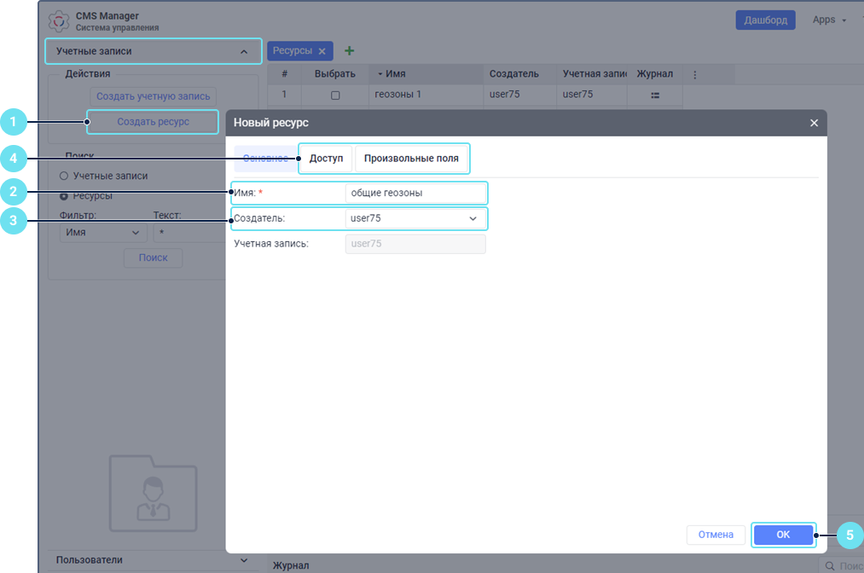The height and width of the screenshot is (573, 864).
Task: Expand the Фильтр dropdown showing Имя
Action: 103,233
